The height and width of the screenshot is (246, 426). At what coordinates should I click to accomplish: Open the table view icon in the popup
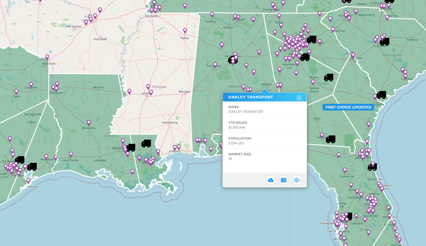click(x=283, y=180)
